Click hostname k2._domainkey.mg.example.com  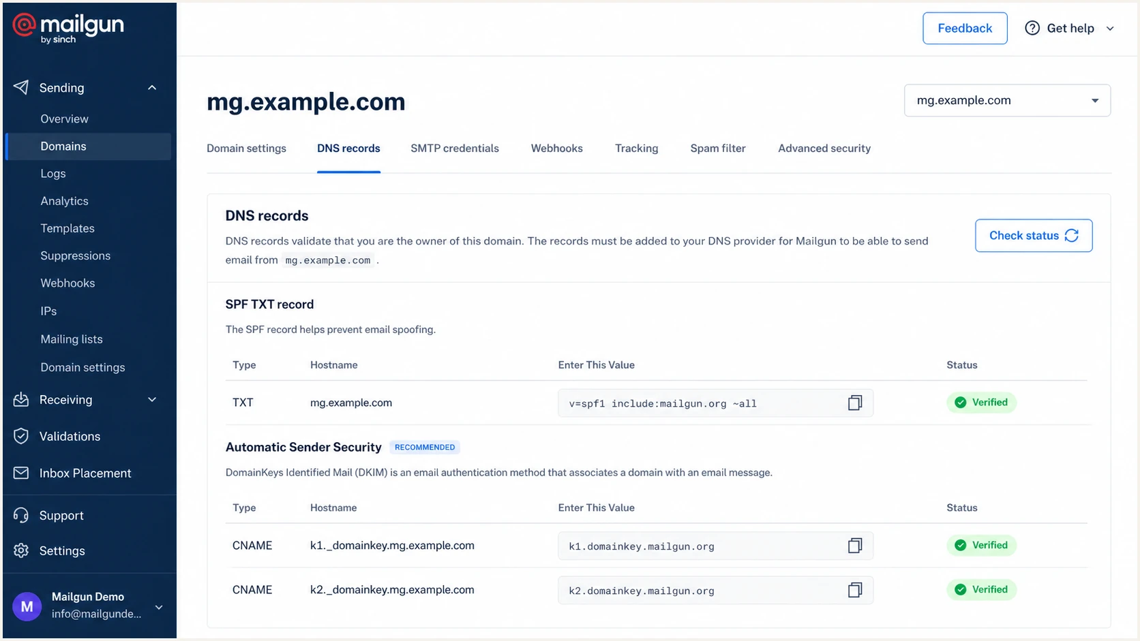392,590
